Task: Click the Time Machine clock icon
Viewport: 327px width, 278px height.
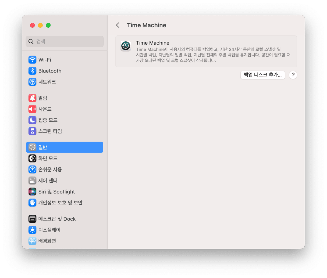Action: tap(126, 46)
